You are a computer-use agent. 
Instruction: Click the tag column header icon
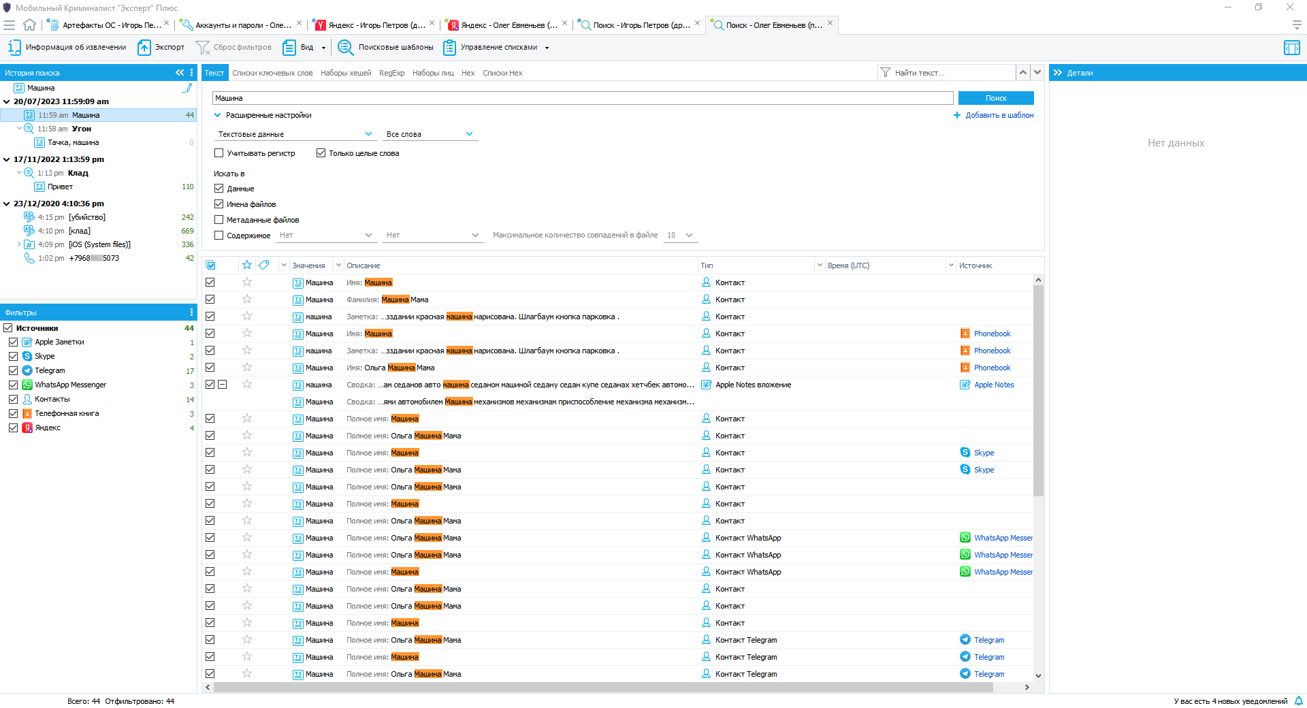click(264, 265)
